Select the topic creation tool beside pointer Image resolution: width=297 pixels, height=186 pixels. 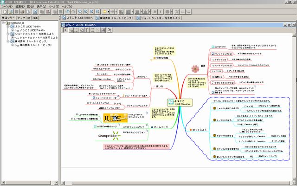click(x=71, y=30)
